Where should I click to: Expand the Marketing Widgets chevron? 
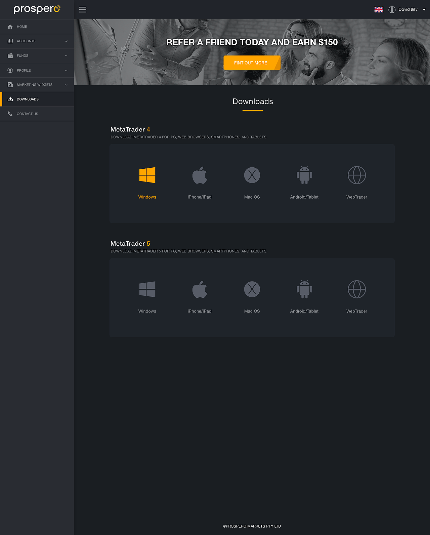pos(66,85)
